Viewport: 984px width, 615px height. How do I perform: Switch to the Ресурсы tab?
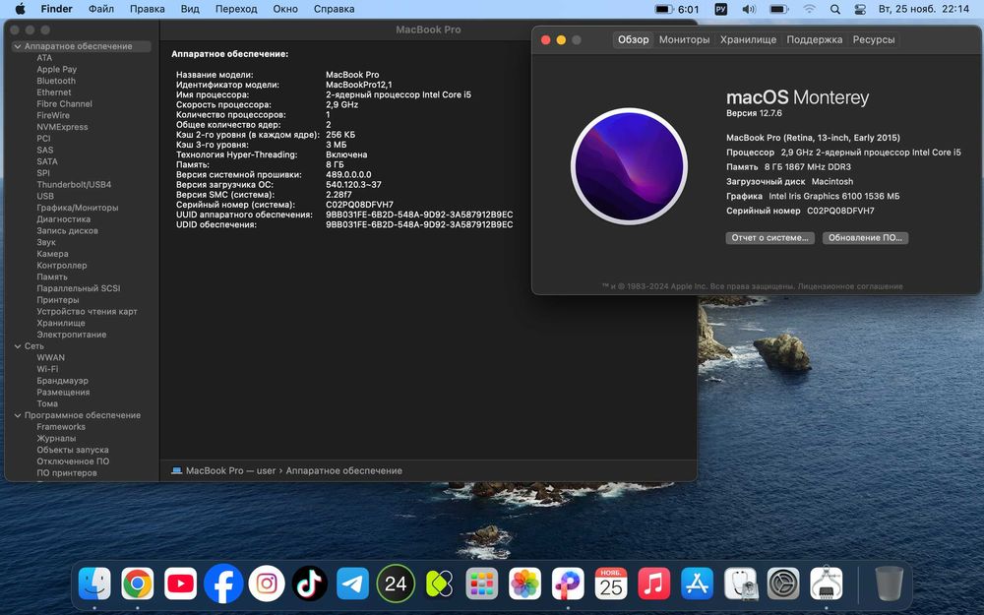click(x=874, y=39)
